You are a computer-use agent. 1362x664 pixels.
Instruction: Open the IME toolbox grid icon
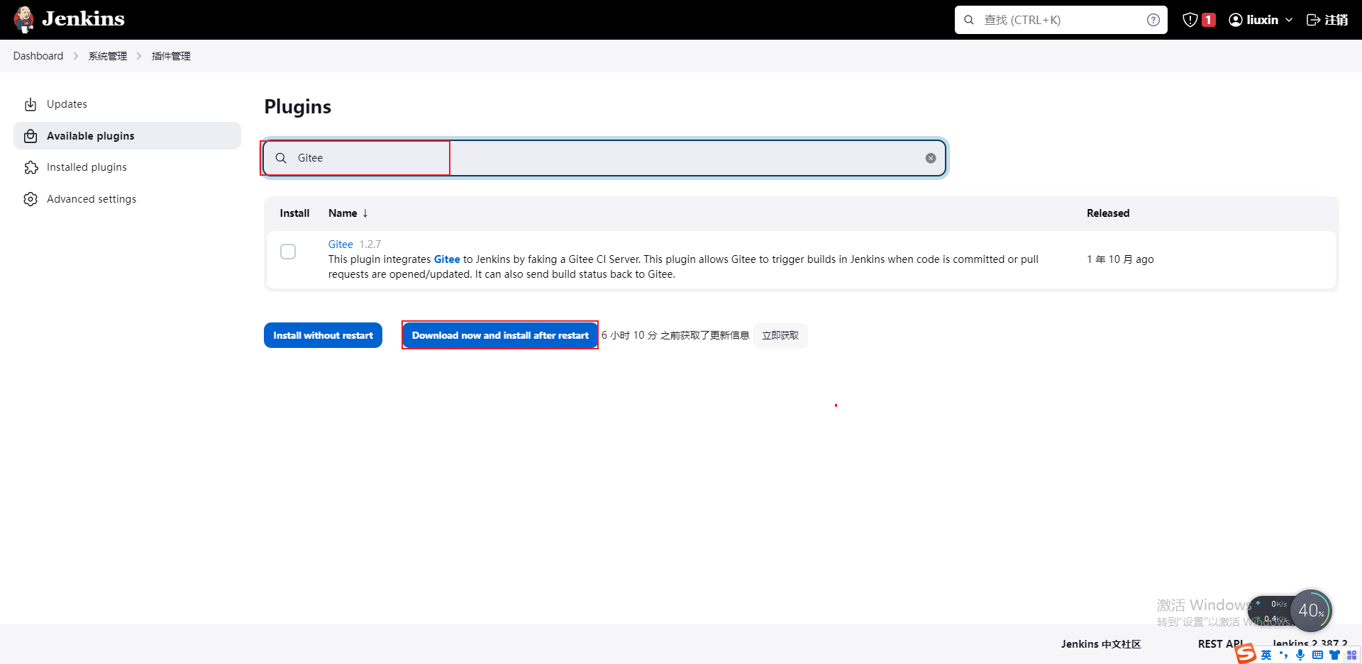[1351, 655]
